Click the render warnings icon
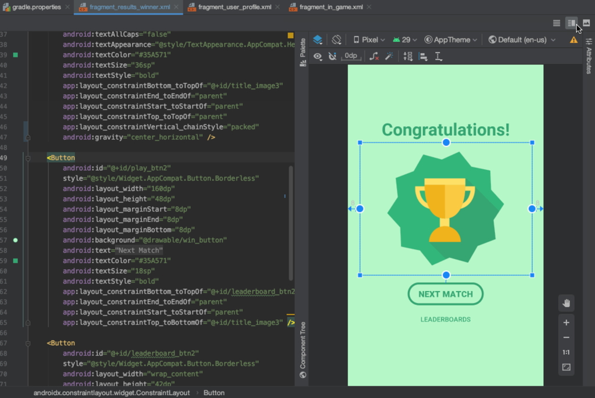This screenshot has width=595, height=398. pos(572,40)
